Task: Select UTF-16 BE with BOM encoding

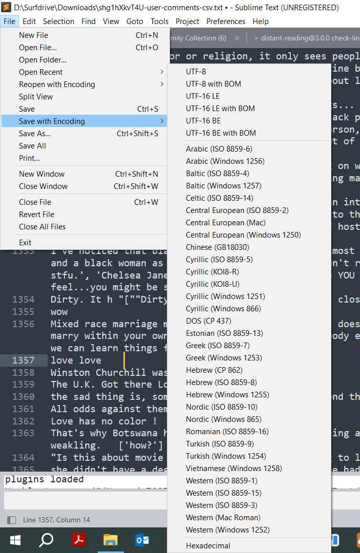Action: (249, 133)
